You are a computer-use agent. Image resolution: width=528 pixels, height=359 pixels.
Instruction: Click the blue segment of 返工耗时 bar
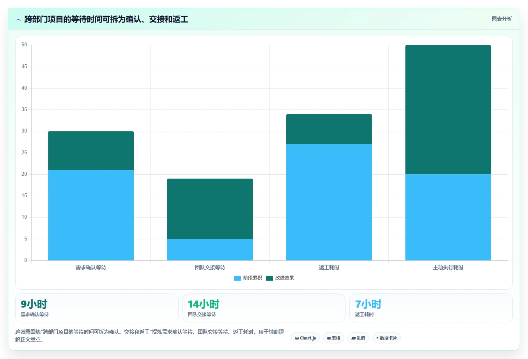329,202
